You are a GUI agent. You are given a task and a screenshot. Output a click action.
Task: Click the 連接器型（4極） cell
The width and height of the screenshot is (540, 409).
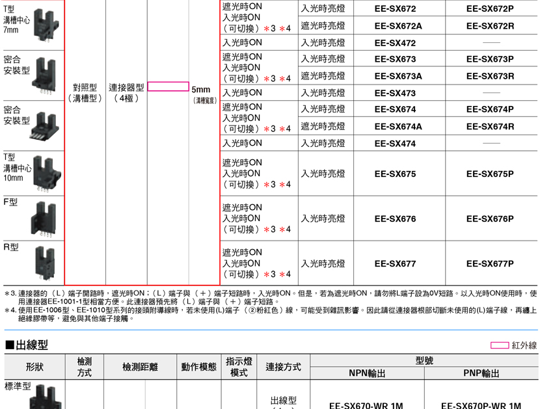click(126, 93)
